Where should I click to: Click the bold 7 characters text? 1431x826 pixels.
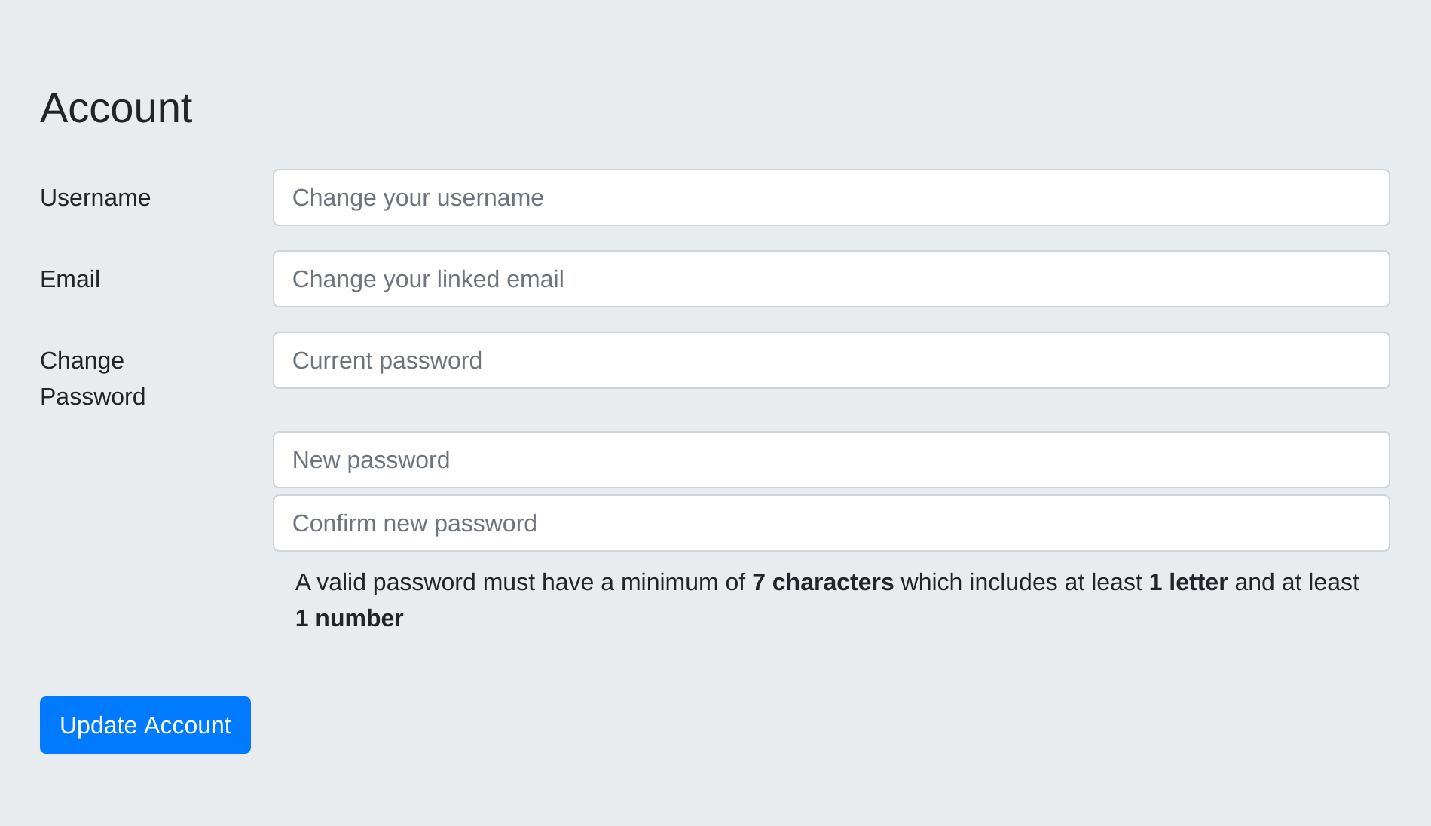[x=822, y=582]
